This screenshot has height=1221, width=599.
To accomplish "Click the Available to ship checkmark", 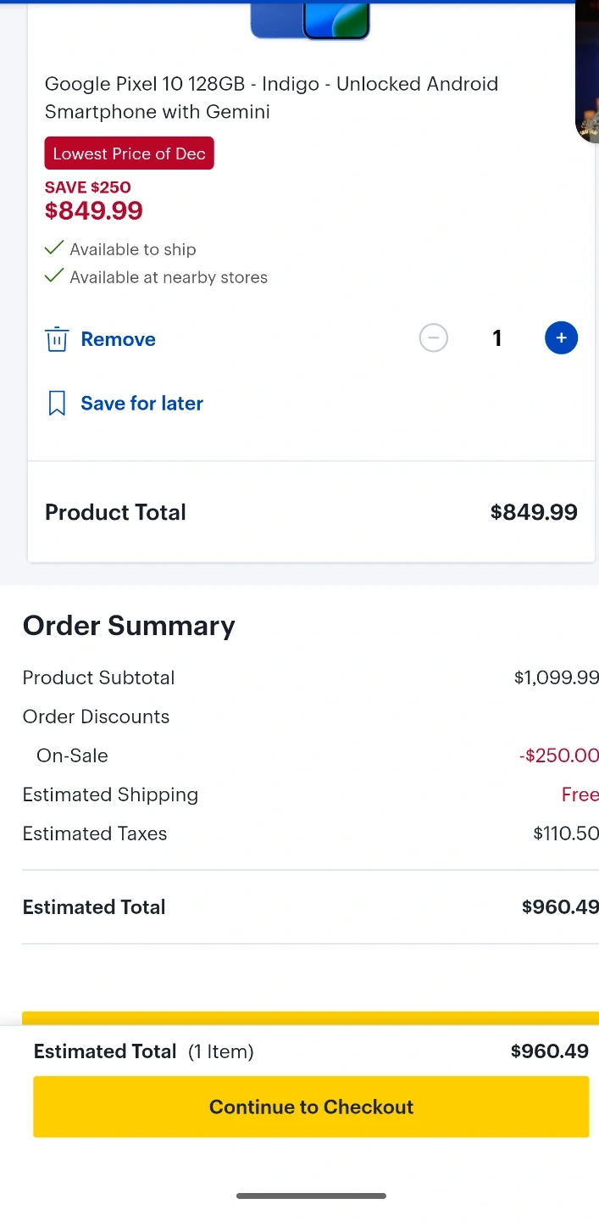I will coord(54,248).
